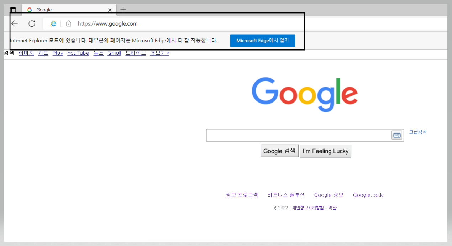Image resolution: width=452 pixels, height=246 pixels.
Task: Open Gmail from the navigation bar
Action: click(x=114, y=53)
